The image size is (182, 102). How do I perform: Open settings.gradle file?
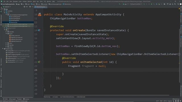(15, 60)
